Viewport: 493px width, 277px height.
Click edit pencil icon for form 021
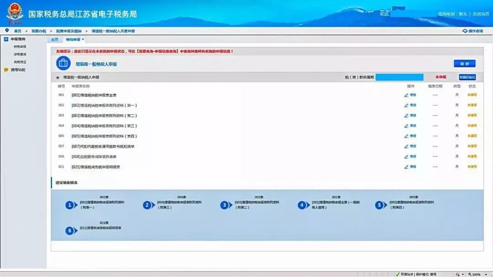[406, 167]
